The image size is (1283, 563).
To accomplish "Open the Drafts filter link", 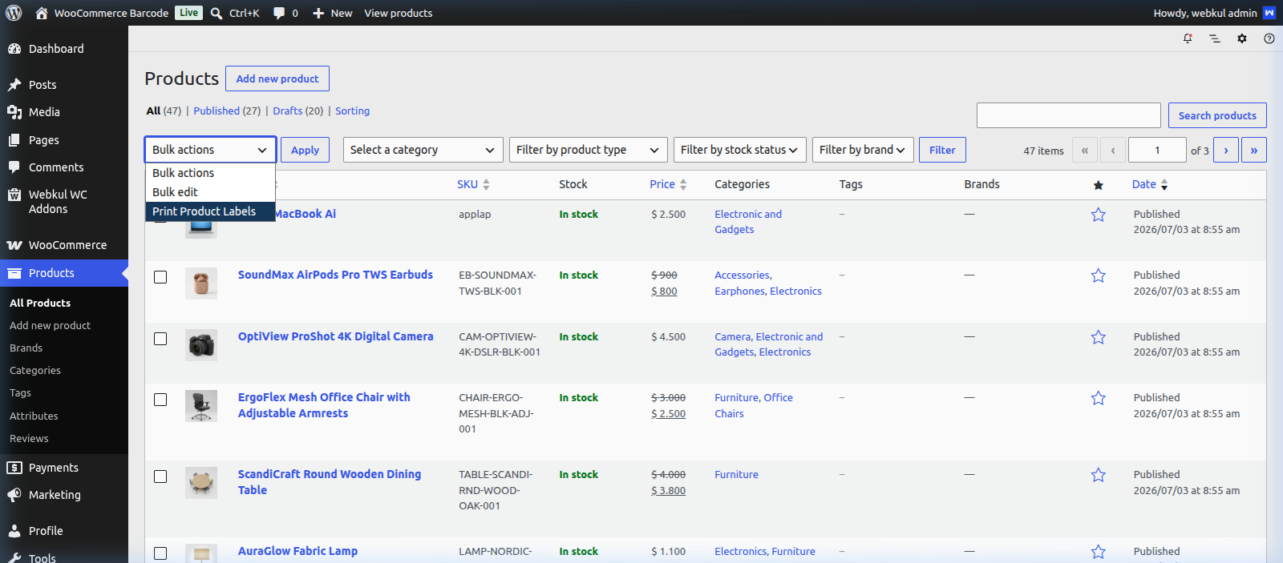I will [x=288, y=111].
